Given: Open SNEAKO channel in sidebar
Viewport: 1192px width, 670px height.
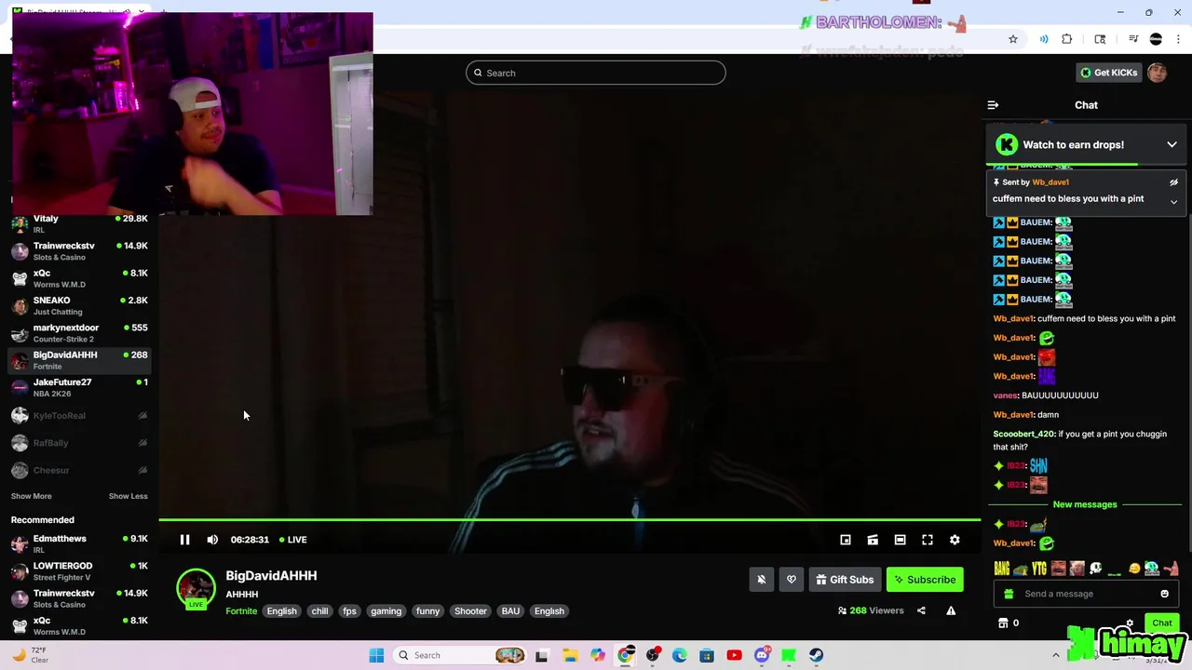Looking at the screenshot, I should point(79,305).
